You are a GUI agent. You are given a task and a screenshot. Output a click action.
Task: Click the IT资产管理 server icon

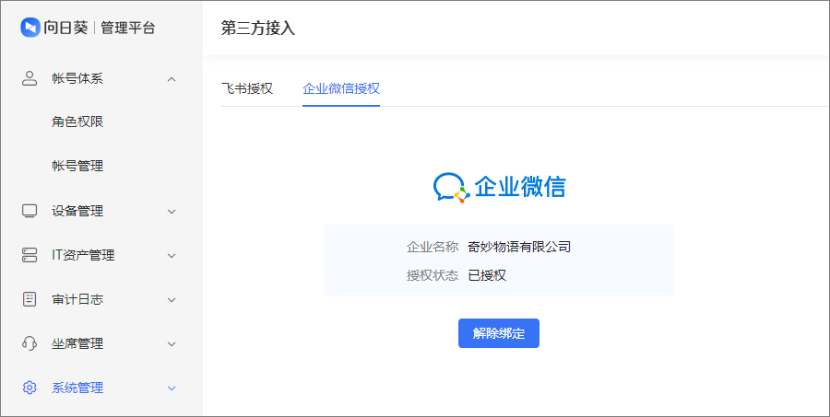pyautogui.click(x=30, y=255)
